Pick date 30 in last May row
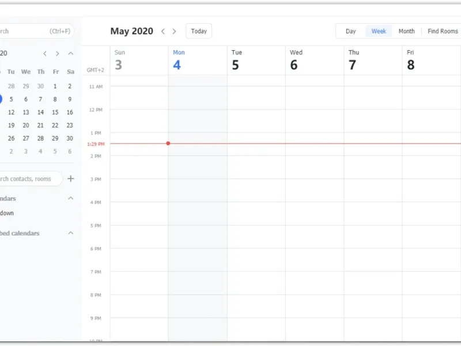Image resolution: width=461 pixels, height=346 pixels. (x=70, y=138)
